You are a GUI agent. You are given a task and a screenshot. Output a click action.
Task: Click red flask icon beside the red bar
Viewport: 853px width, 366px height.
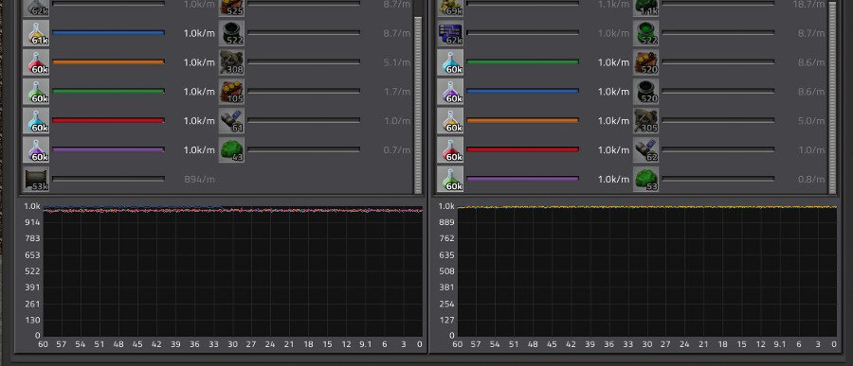coord(450,149)
